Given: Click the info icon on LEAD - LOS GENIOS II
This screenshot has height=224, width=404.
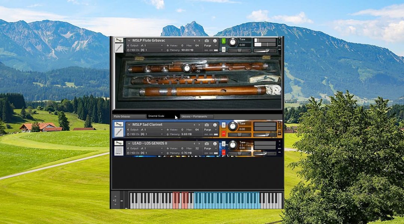Looking at the screenshot, I should [215, 143].
